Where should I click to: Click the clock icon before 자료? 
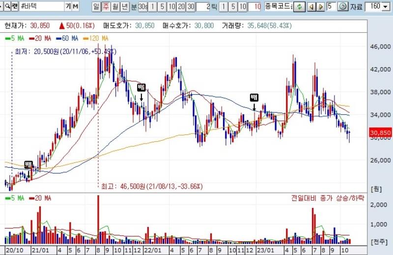(x=342, y=6)
